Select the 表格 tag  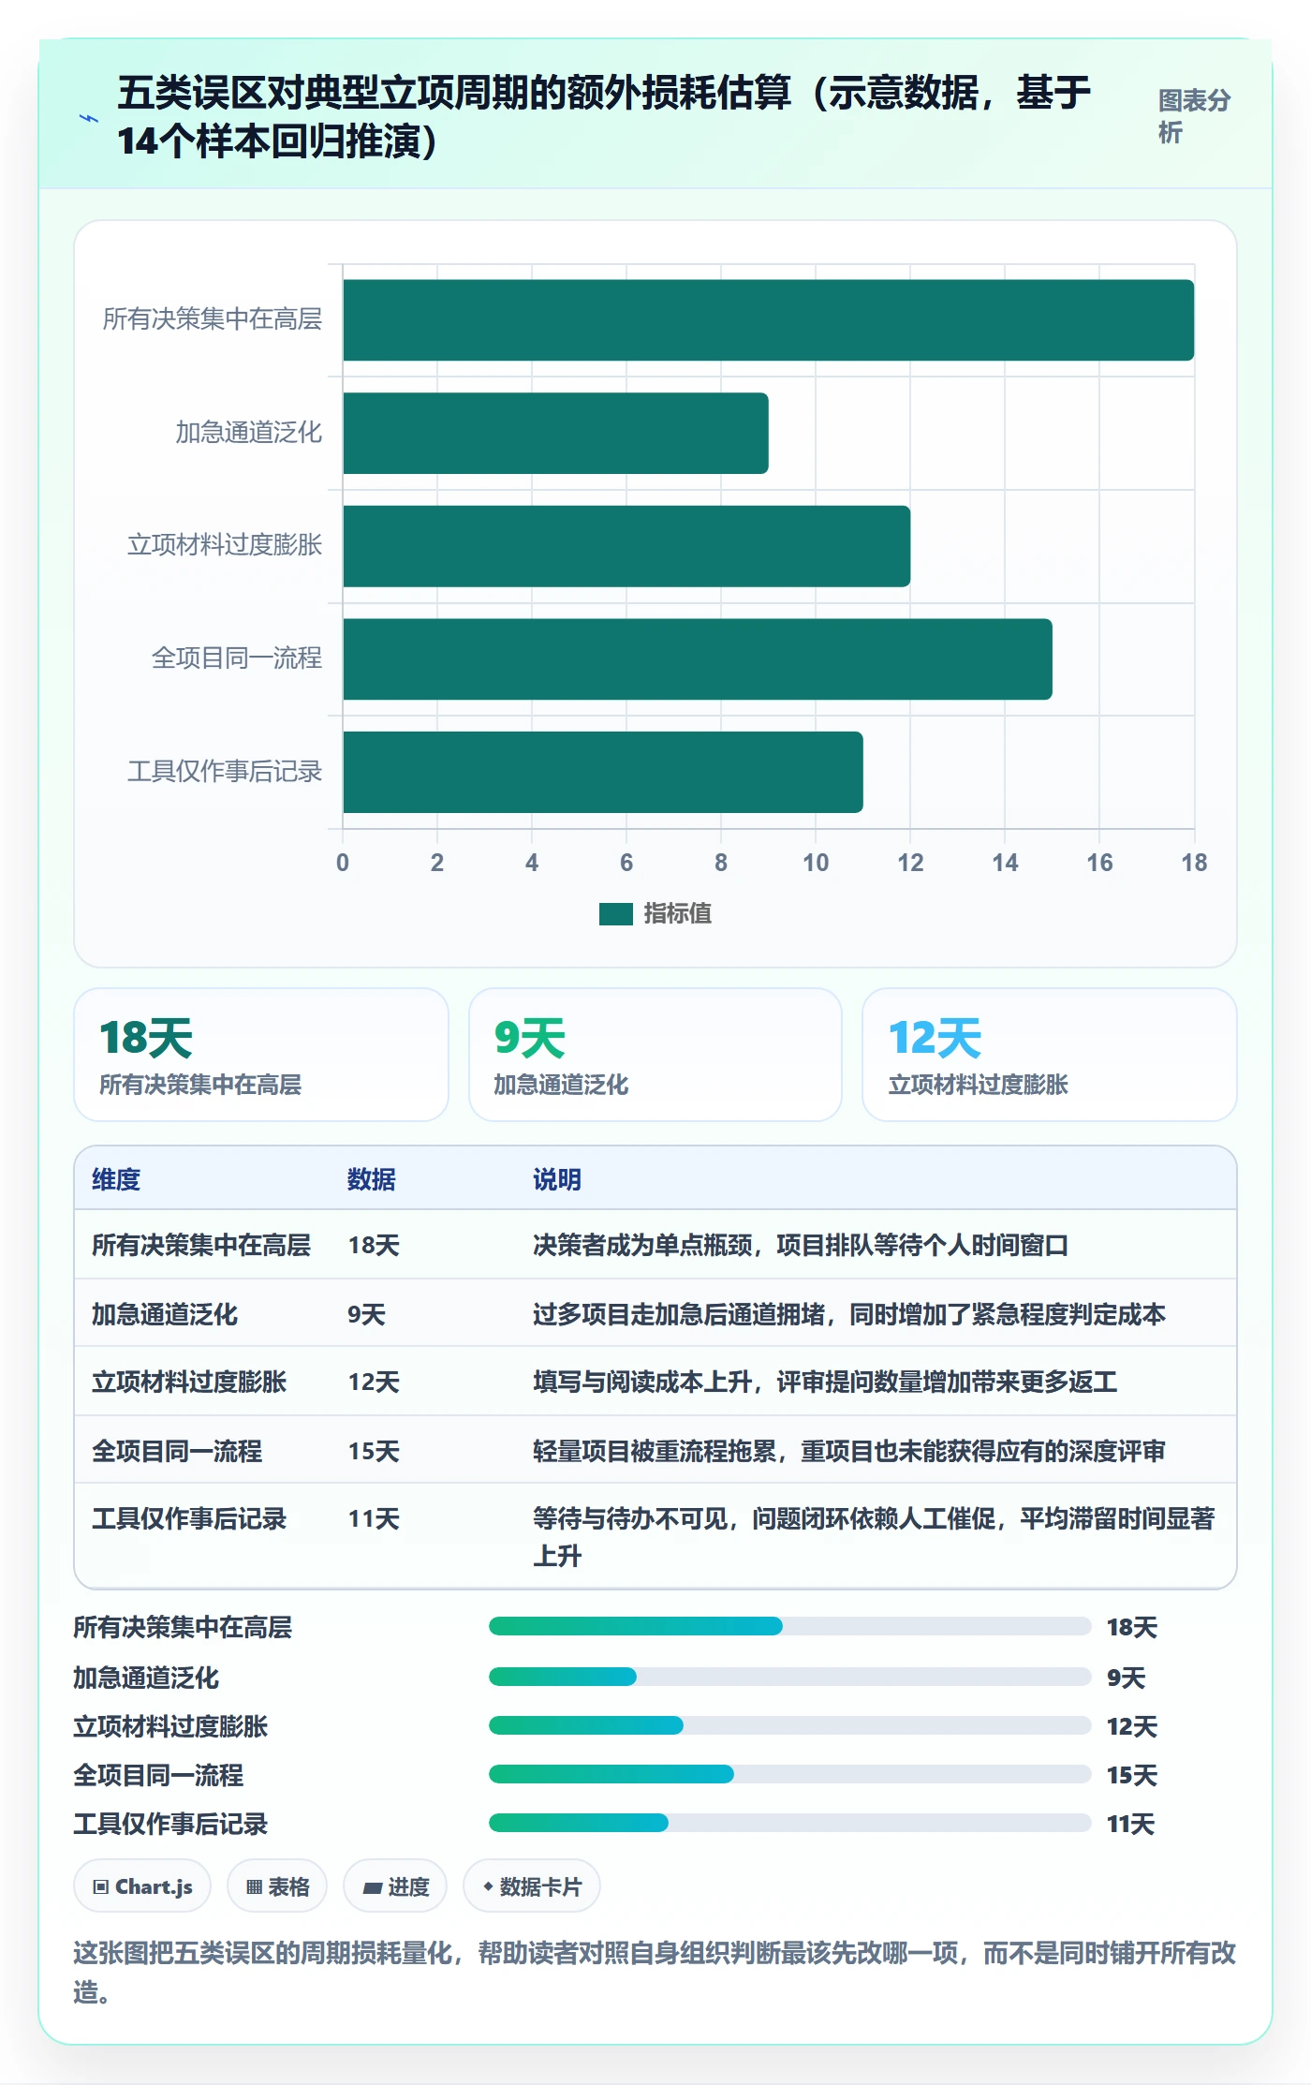(277, 1886)
